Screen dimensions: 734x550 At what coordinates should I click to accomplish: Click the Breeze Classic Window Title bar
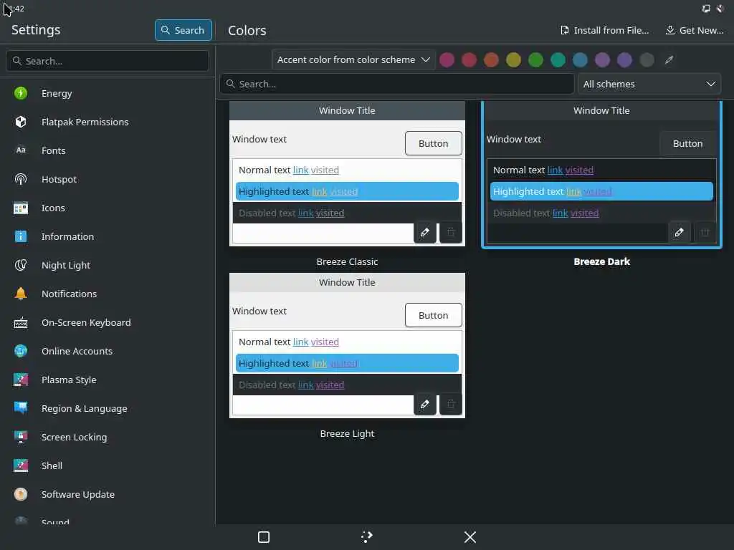click(x=348, y=111)
